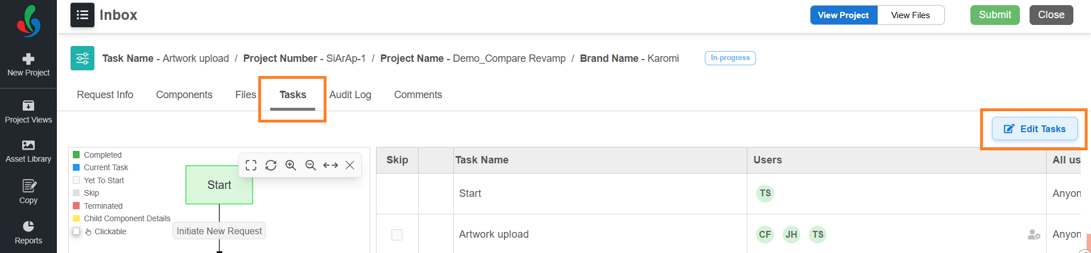This screenshot has width=1091, height=253.
Task: Enable the Clickable checkbox in legend
Action: (76, 231)
